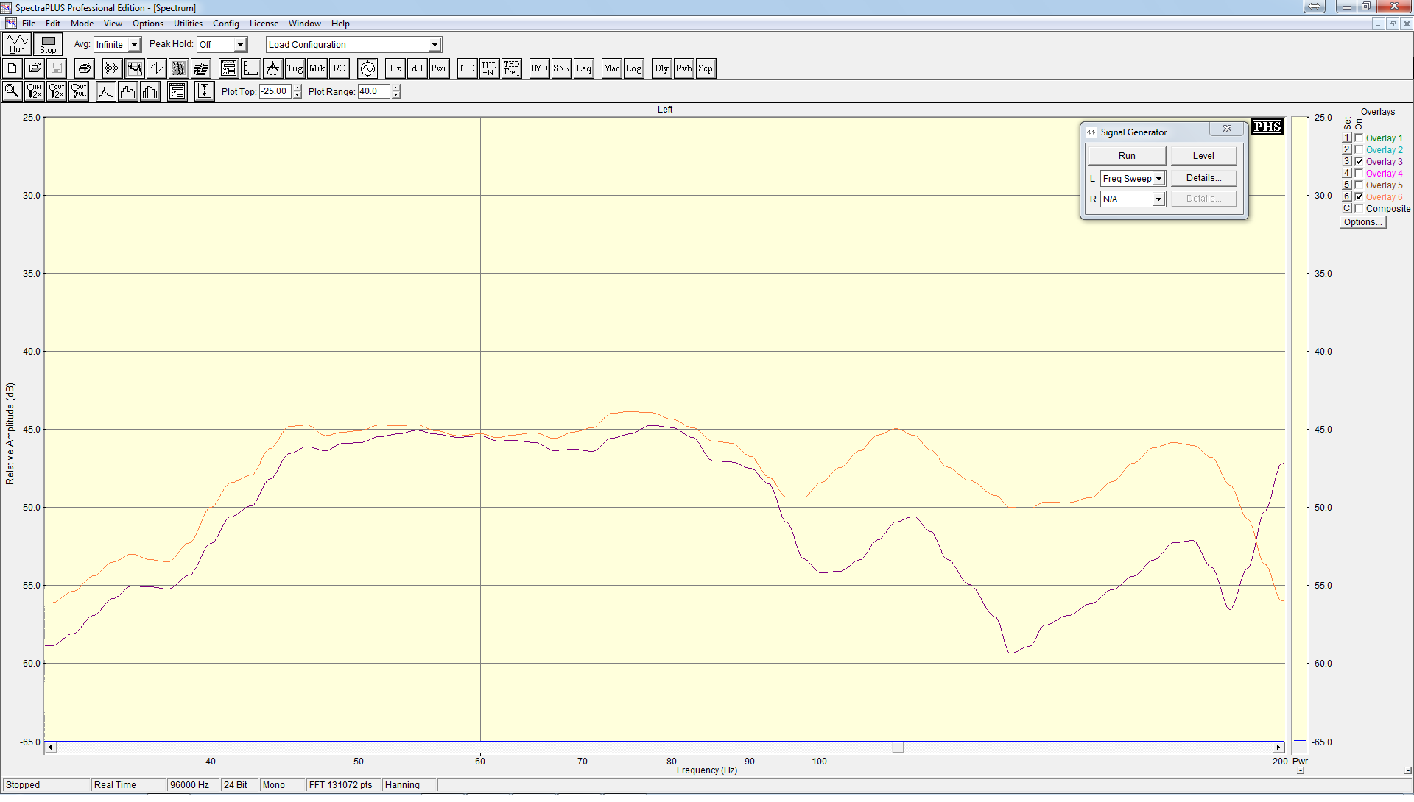Click the Zoom In 2X icon
1414x802 pixels.
point(35,91)
